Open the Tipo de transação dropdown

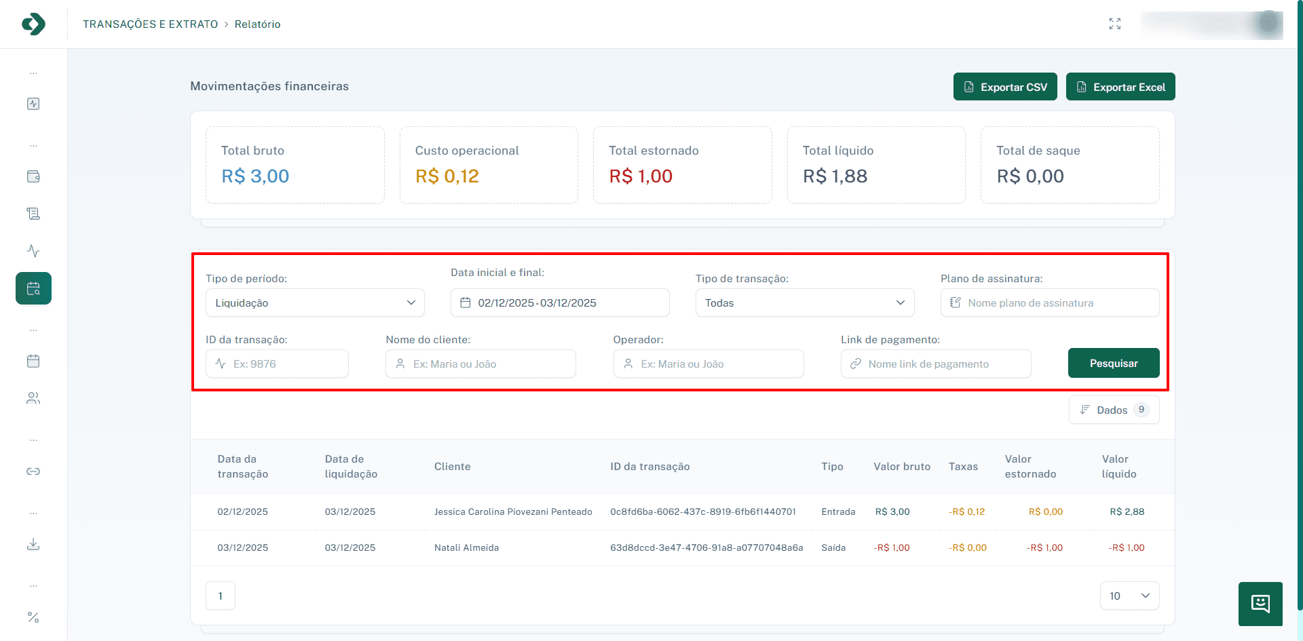coord(804,303)
